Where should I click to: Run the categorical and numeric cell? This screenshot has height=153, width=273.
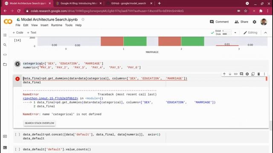click(17, 64)
